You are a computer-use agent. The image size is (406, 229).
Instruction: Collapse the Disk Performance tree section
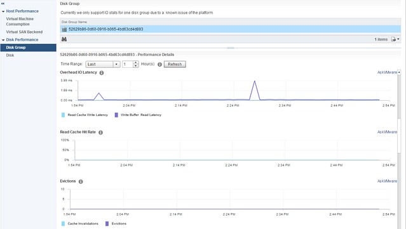[3, 40]
